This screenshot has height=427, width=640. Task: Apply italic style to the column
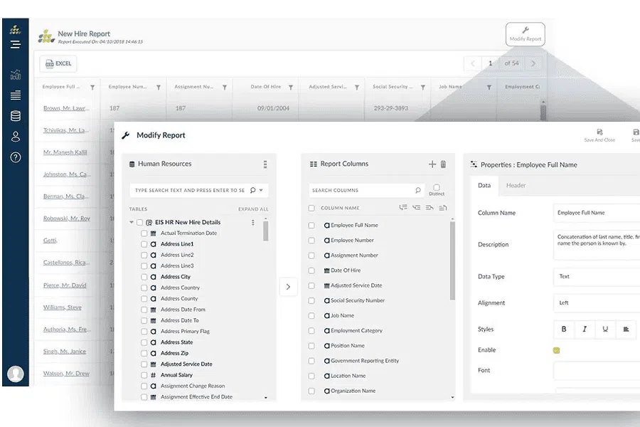(x=585, y=330)
